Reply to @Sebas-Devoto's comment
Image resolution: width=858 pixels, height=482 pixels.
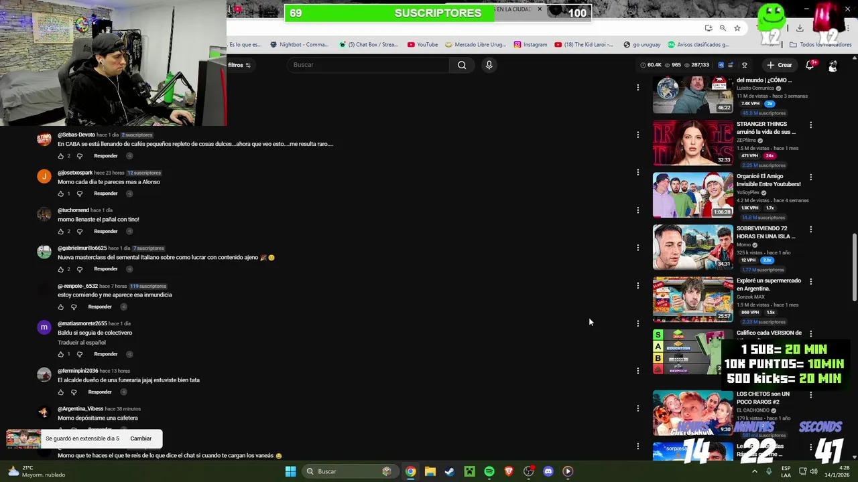point(105,156)
